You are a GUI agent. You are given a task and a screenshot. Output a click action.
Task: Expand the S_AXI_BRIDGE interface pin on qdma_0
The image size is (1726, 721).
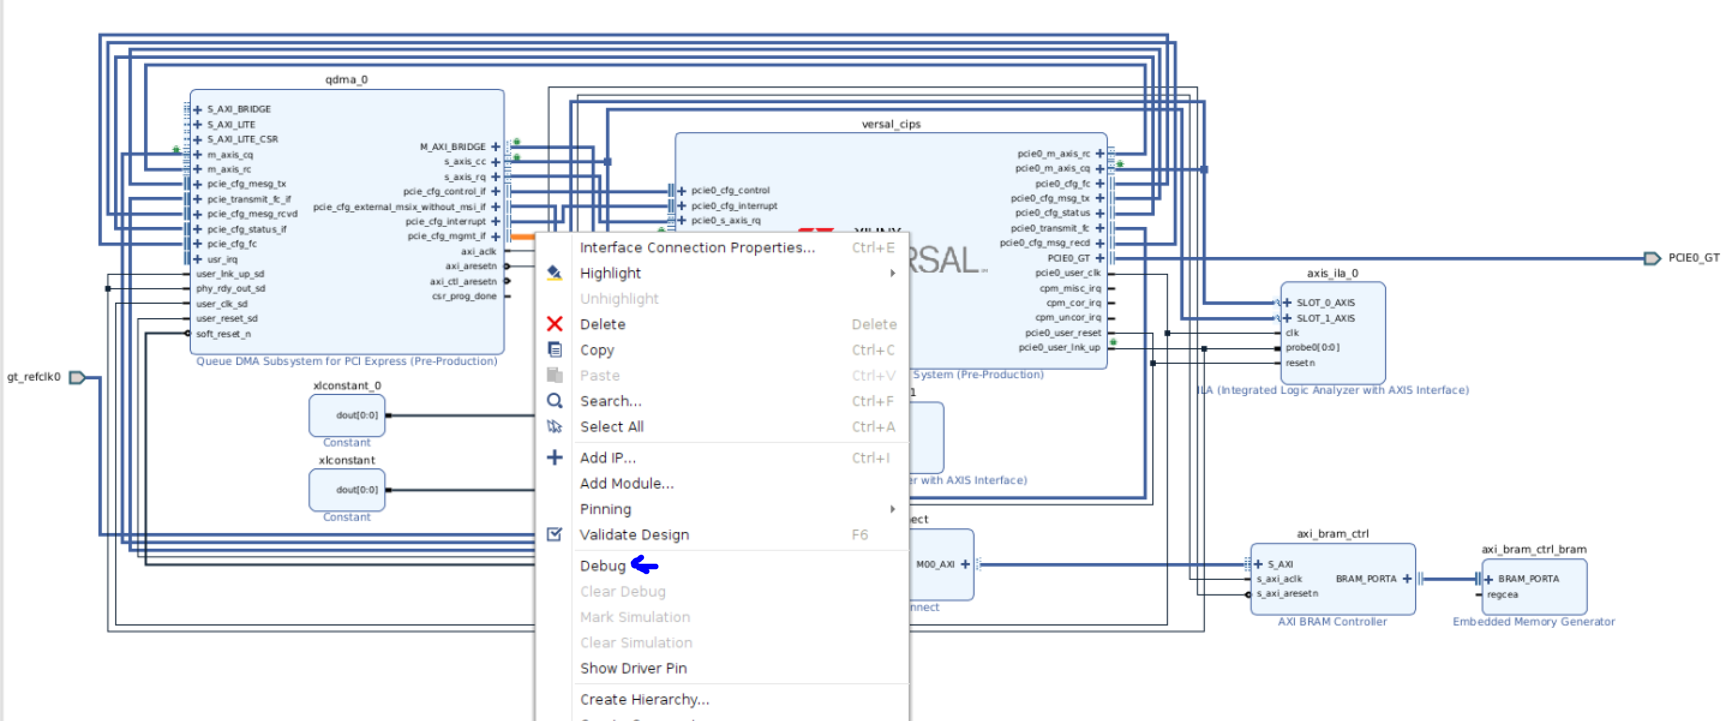click(x=196, y=109)
